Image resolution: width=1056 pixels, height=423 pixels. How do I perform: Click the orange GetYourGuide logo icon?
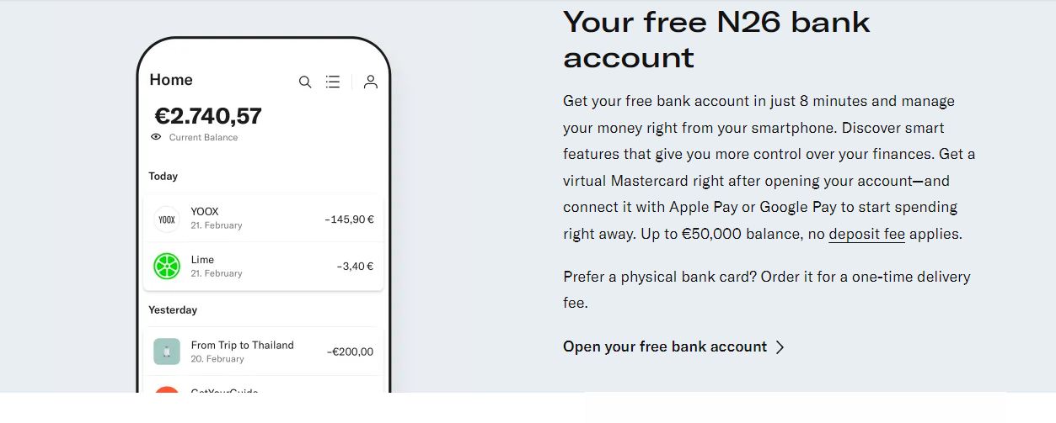[167, 389]
